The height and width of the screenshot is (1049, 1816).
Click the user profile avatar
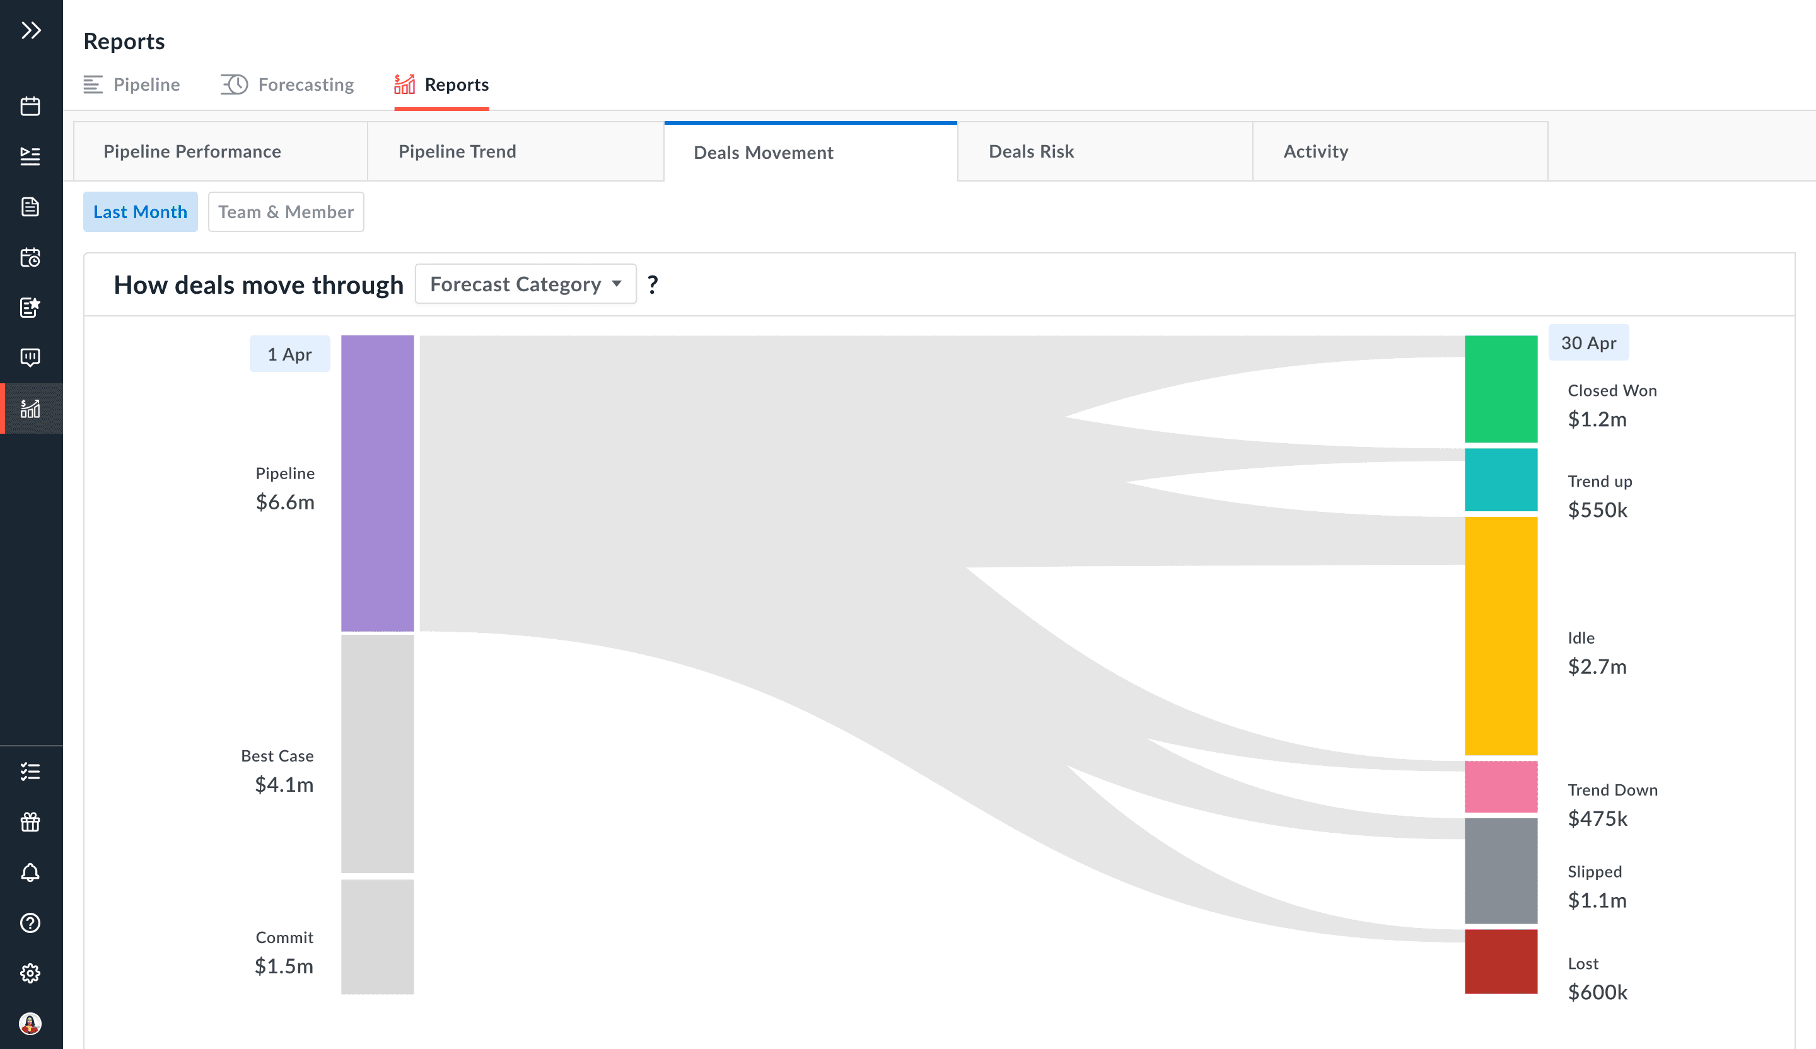[x=30, y=1023]
